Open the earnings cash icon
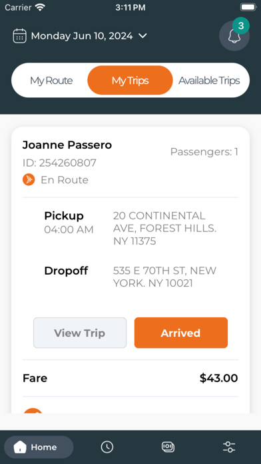The height and width of the screenshot is (464, 261). [x=168, y=447]
